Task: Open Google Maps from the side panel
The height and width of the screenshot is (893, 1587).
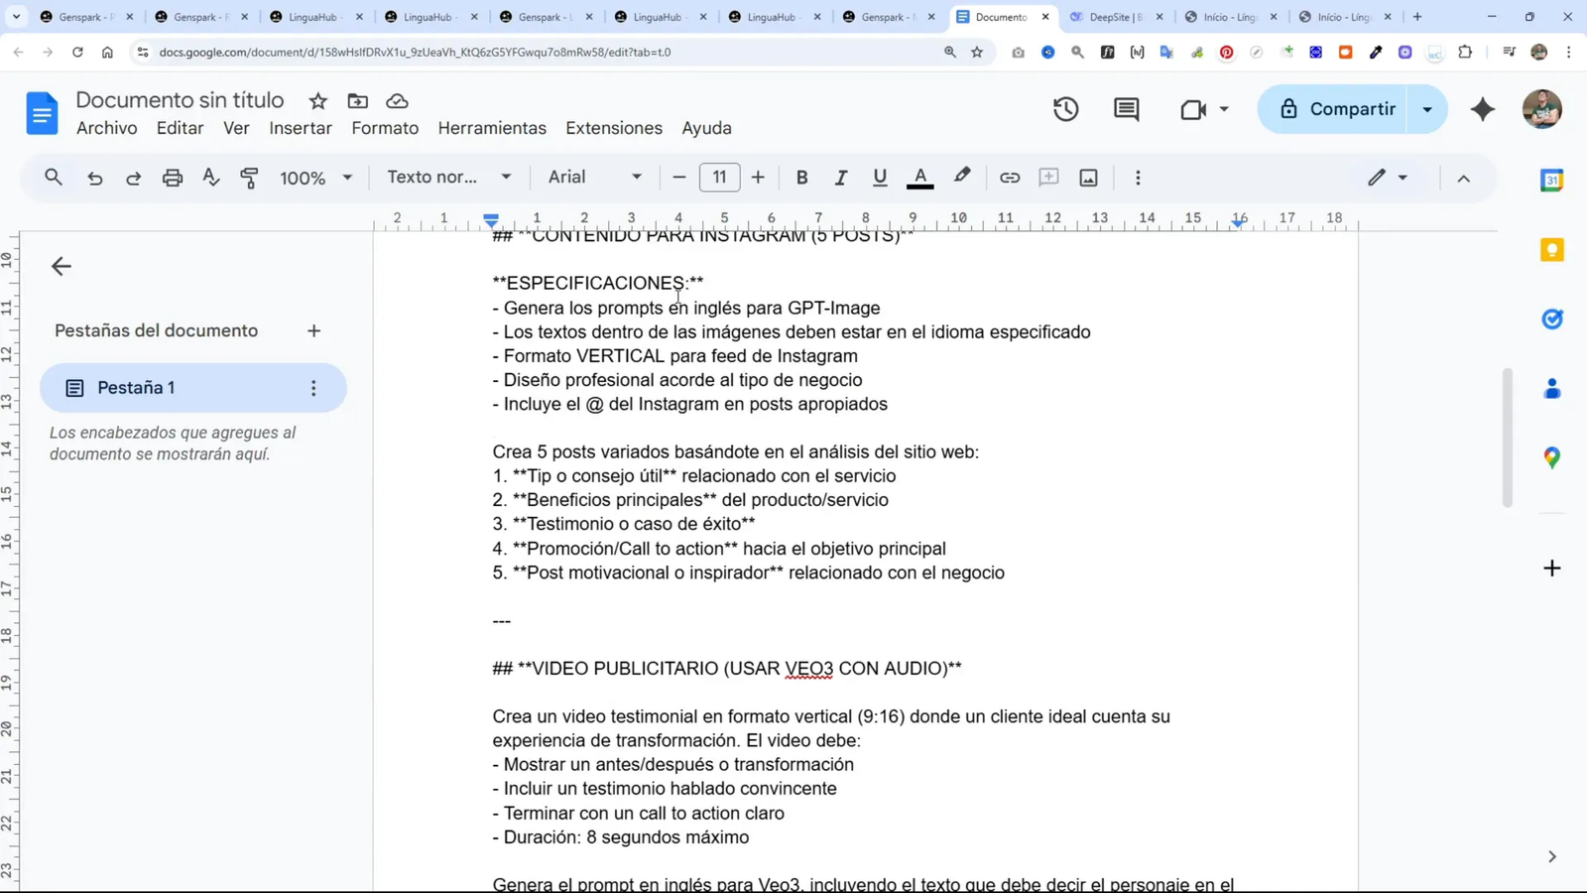Action: [1550, 457]
